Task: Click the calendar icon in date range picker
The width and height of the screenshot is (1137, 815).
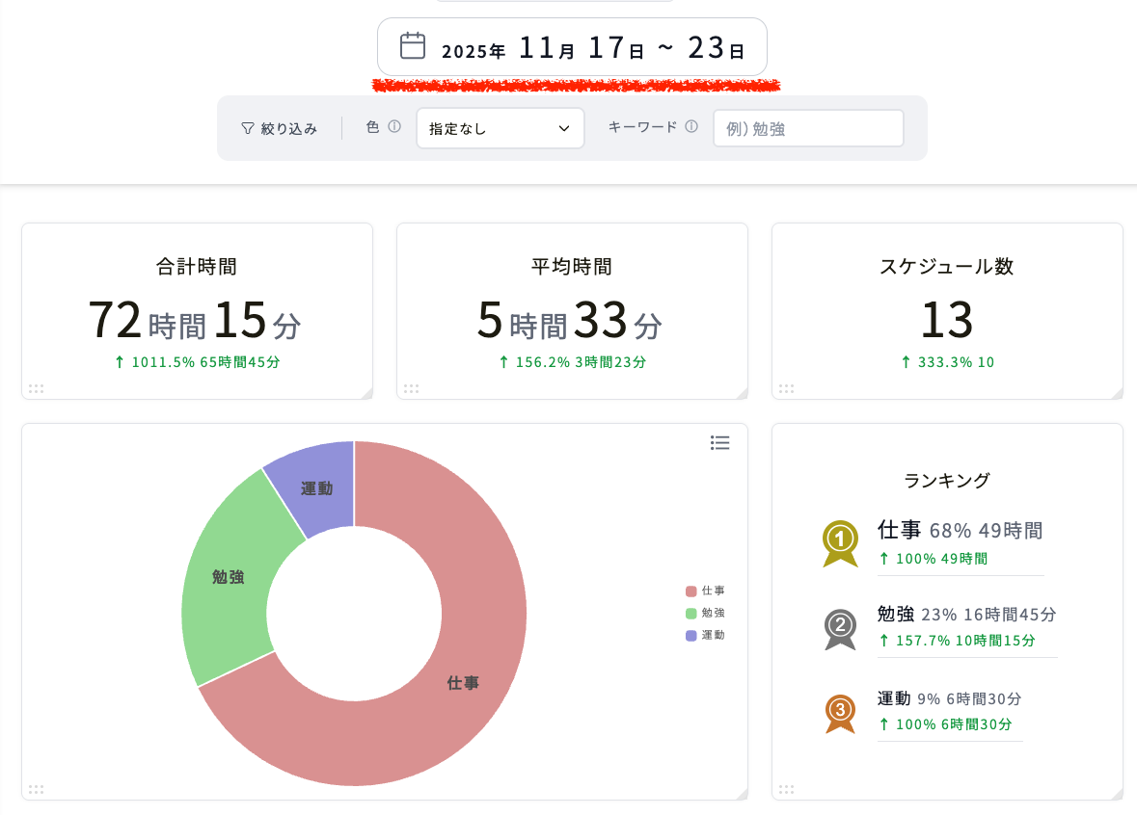Action: [x=413, y=45]
